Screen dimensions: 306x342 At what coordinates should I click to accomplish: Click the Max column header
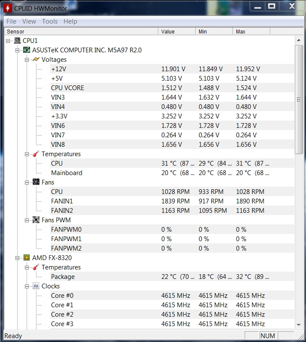coord(251,31)
